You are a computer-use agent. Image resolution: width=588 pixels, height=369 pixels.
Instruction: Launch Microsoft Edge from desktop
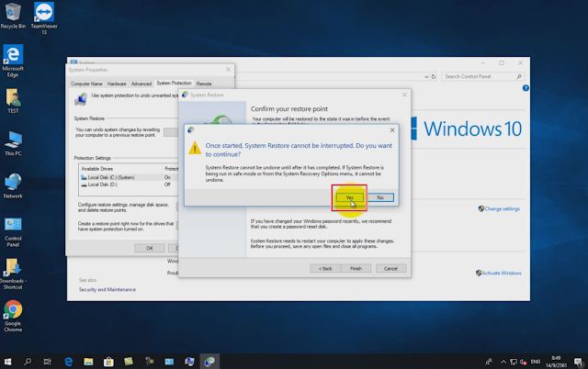[x=13, y=61]
